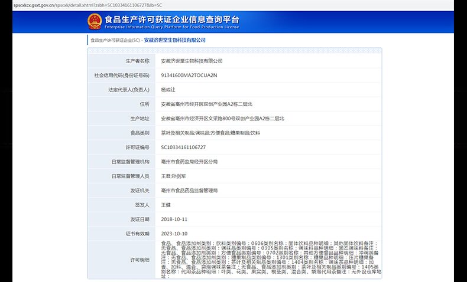The image size is (467, 282).
Task: Select supervisor agency 亳州市食药监局经开区分局
Action: click(x=189, y=162)
